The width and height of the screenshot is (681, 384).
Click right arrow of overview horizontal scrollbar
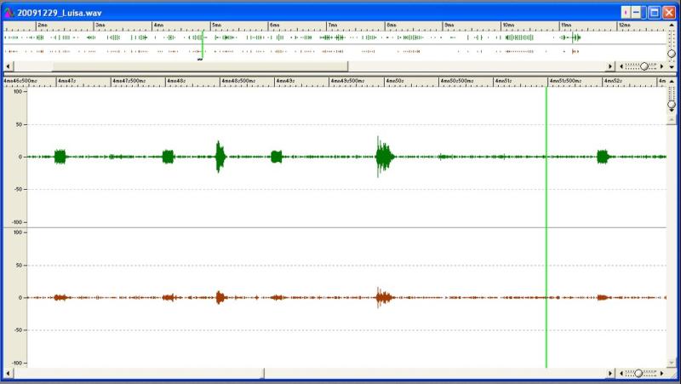click(x=610, y=66)
